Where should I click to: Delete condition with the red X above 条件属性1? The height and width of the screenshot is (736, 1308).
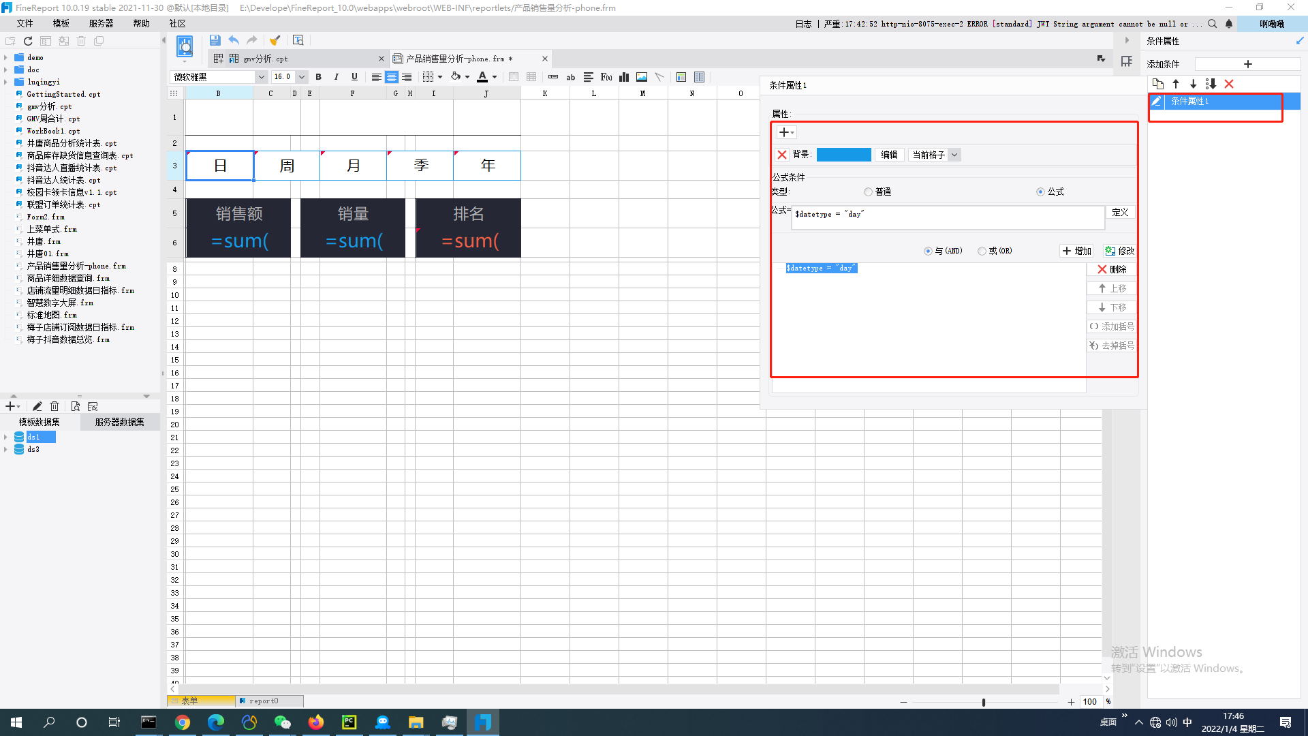tap(1229, 84)
